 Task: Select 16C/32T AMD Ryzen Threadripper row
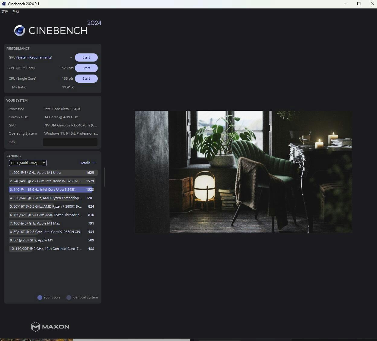tap(53, 215)
